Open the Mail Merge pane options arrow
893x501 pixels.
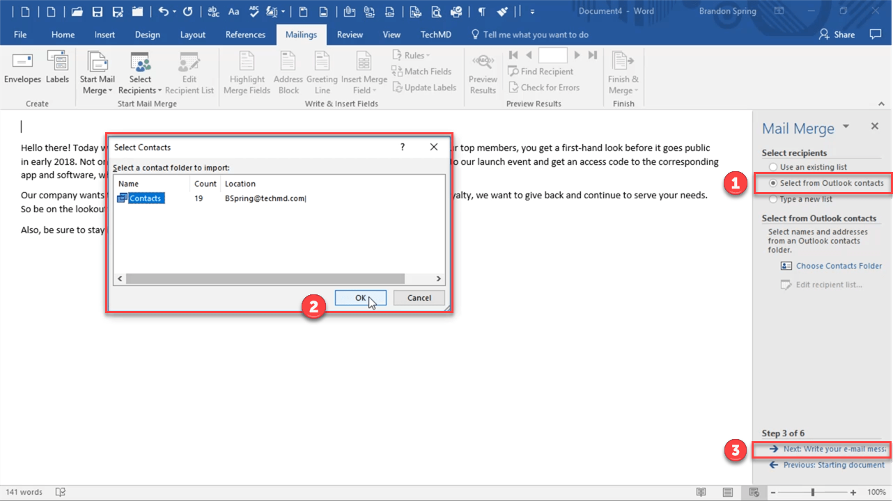[x=846, y=127]
